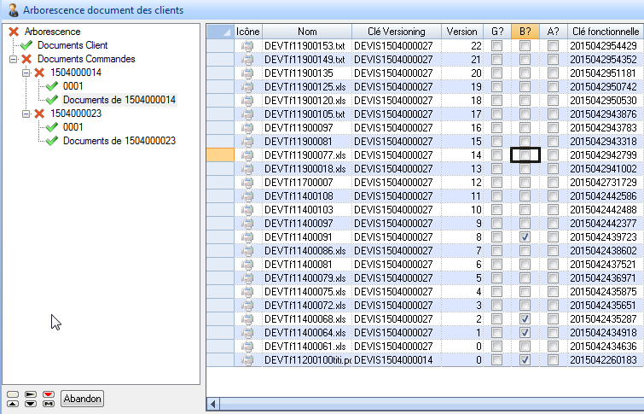Screen dimensions: 644x414
Task: Click the black right-arrow icon near Abandon
Action: point(31,394)
